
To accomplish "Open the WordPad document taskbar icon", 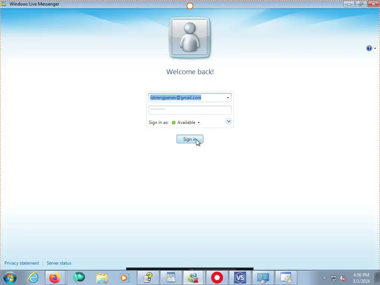I will pyautogui.click(x=171, y=278).
